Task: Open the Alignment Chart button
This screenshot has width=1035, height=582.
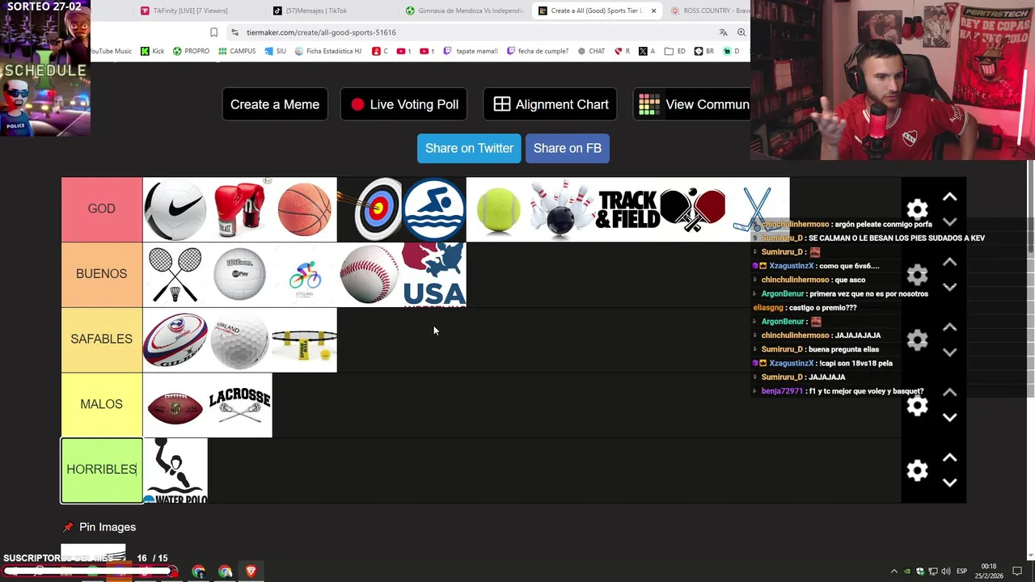Action: (x=551, y=104)
